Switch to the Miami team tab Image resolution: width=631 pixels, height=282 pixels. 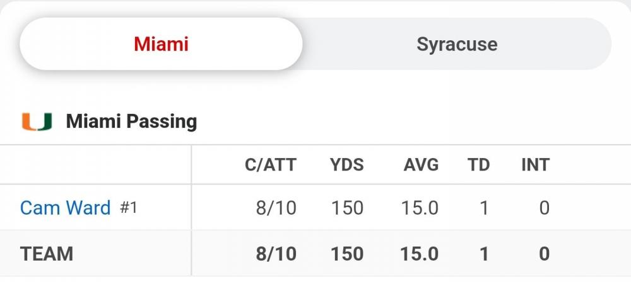(x=162, y=44)
